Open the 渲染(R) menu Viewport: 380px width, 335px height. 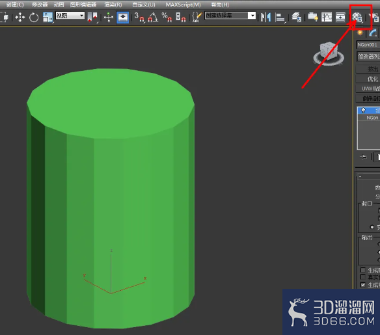coord(113,5)
